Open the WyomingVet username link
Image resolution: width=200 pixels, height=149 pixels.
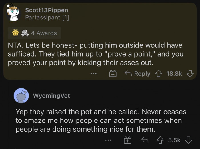(x=51, y=96)
